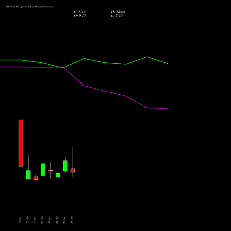
Task: Click the 21 Apr date axis label
Action: (49, 220)
